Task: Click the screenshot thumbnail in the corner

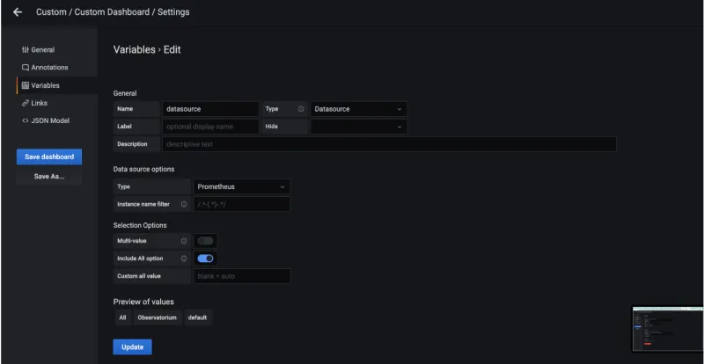Action: click(x=668, y=329)
